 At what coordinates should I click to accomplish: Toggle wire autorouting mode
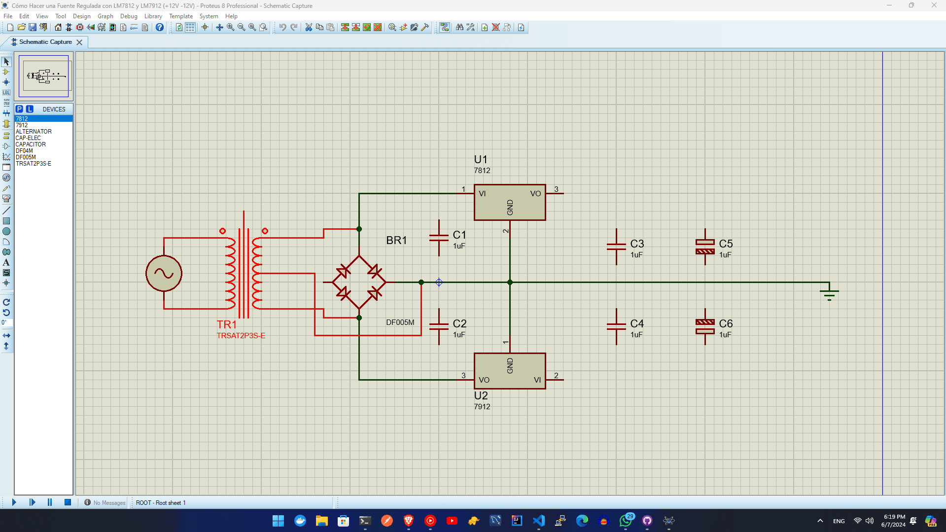[444, 28]
